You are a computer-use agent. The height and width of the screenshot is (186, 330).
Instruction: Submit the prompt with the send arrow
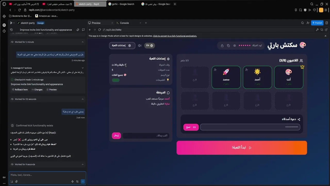point(83,182)
